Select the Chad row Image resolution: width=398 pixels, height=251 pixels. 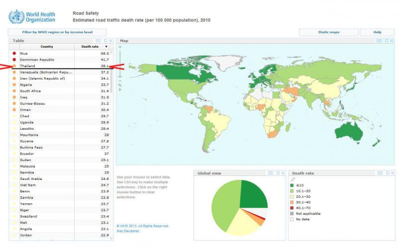(x=61, y=116)
